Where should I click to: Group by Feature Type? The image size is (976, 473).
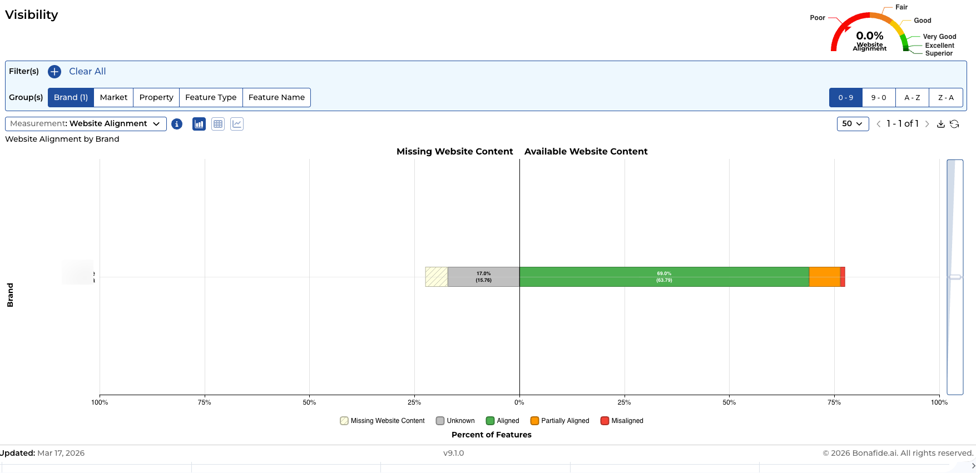[x=211, y=97]
